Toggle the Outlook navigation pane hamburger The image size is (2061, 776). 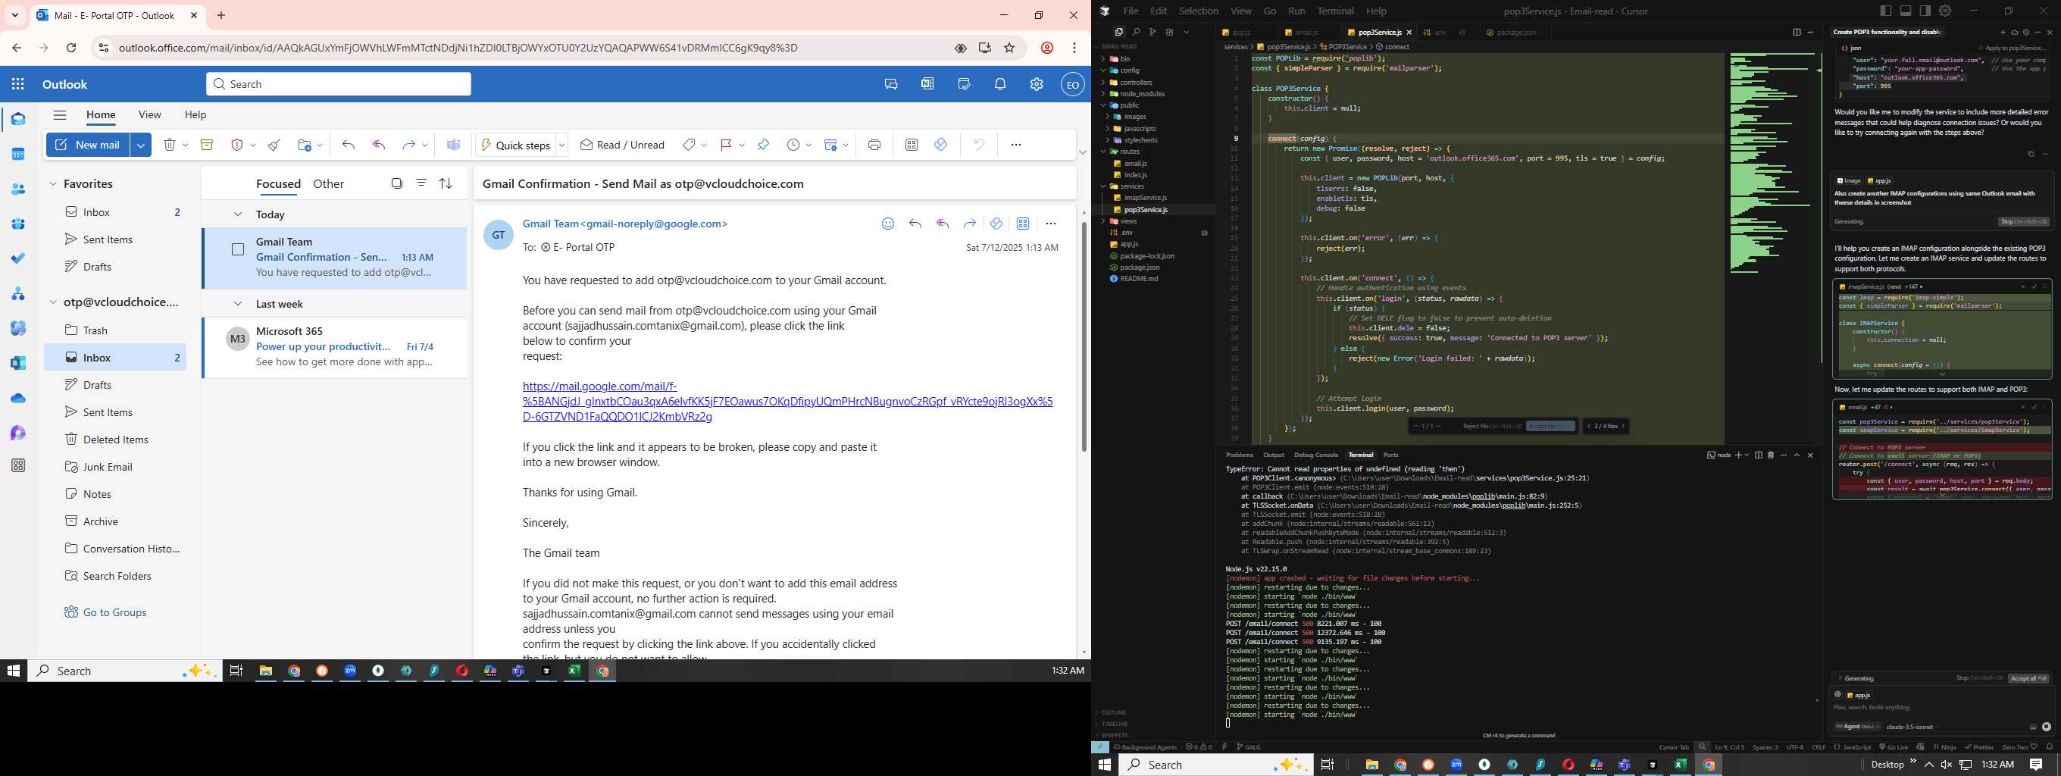[x=59, y=114]
